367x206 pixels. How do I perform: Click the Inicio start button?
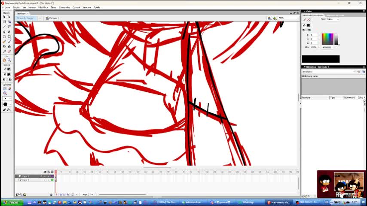[10, 202]
